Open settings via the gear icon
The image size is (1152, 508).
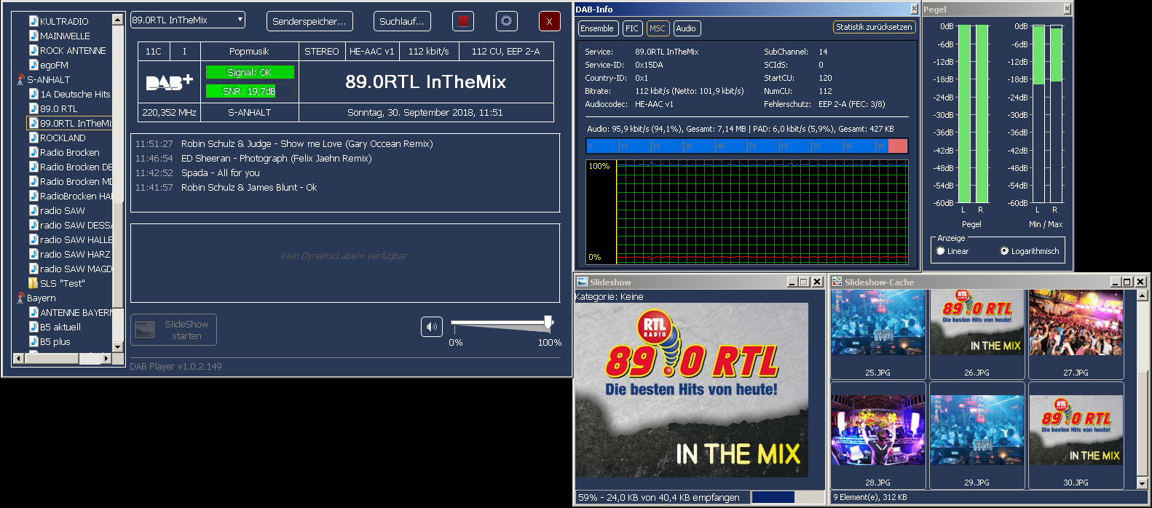pos(506,21)
